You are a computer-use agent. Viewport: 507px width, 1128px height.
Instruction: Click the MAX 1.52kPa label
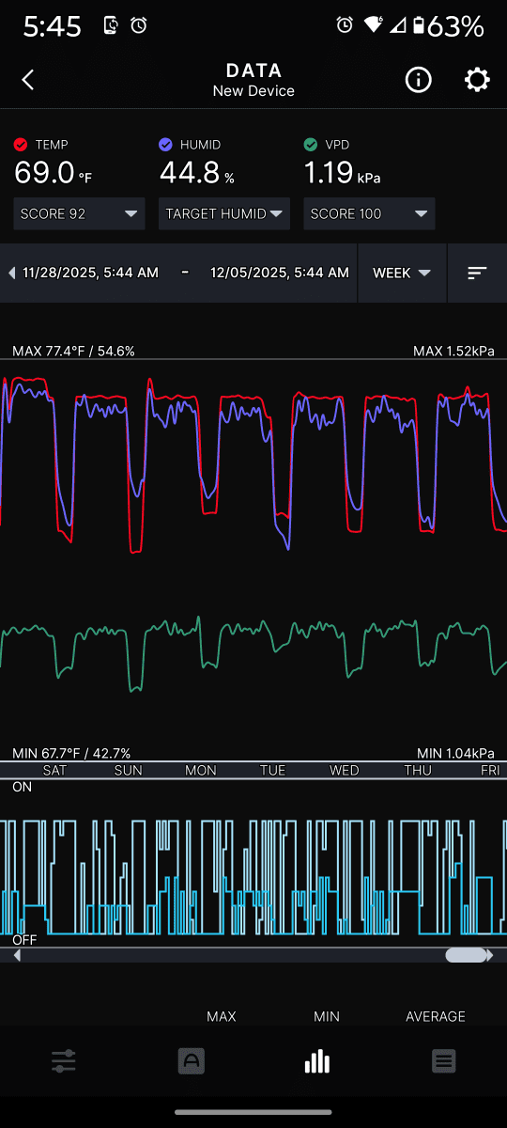(453, 352)
